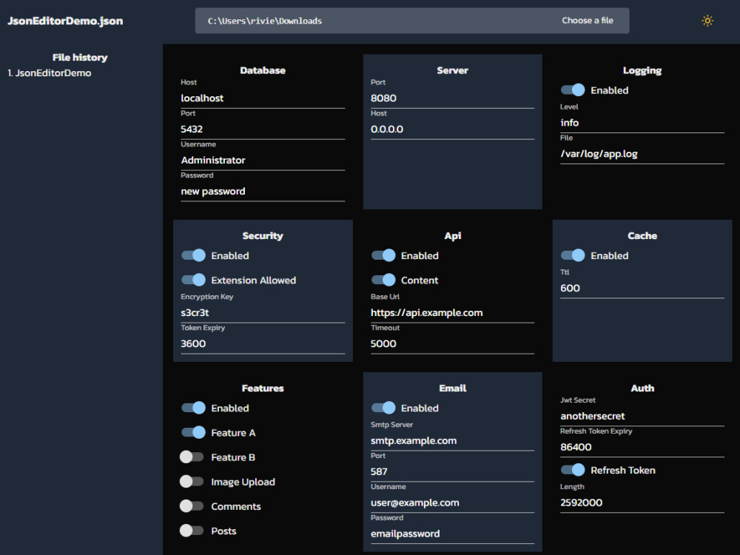Toggle the Email Enabled switch
The height and width of the screenshot is (555, 740).
[x=383, y=408]
